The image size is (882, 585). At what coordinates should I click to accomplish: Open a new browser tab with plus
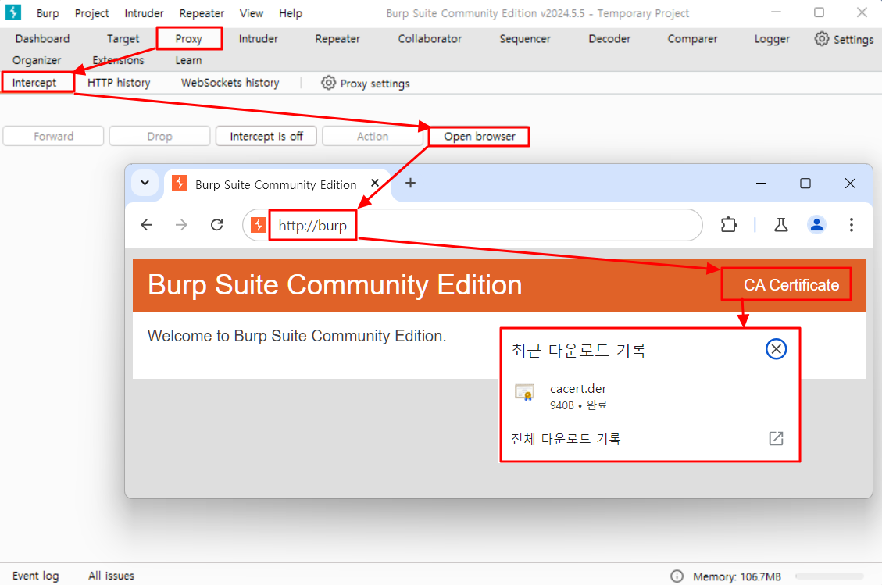click(x=410, y=183)
